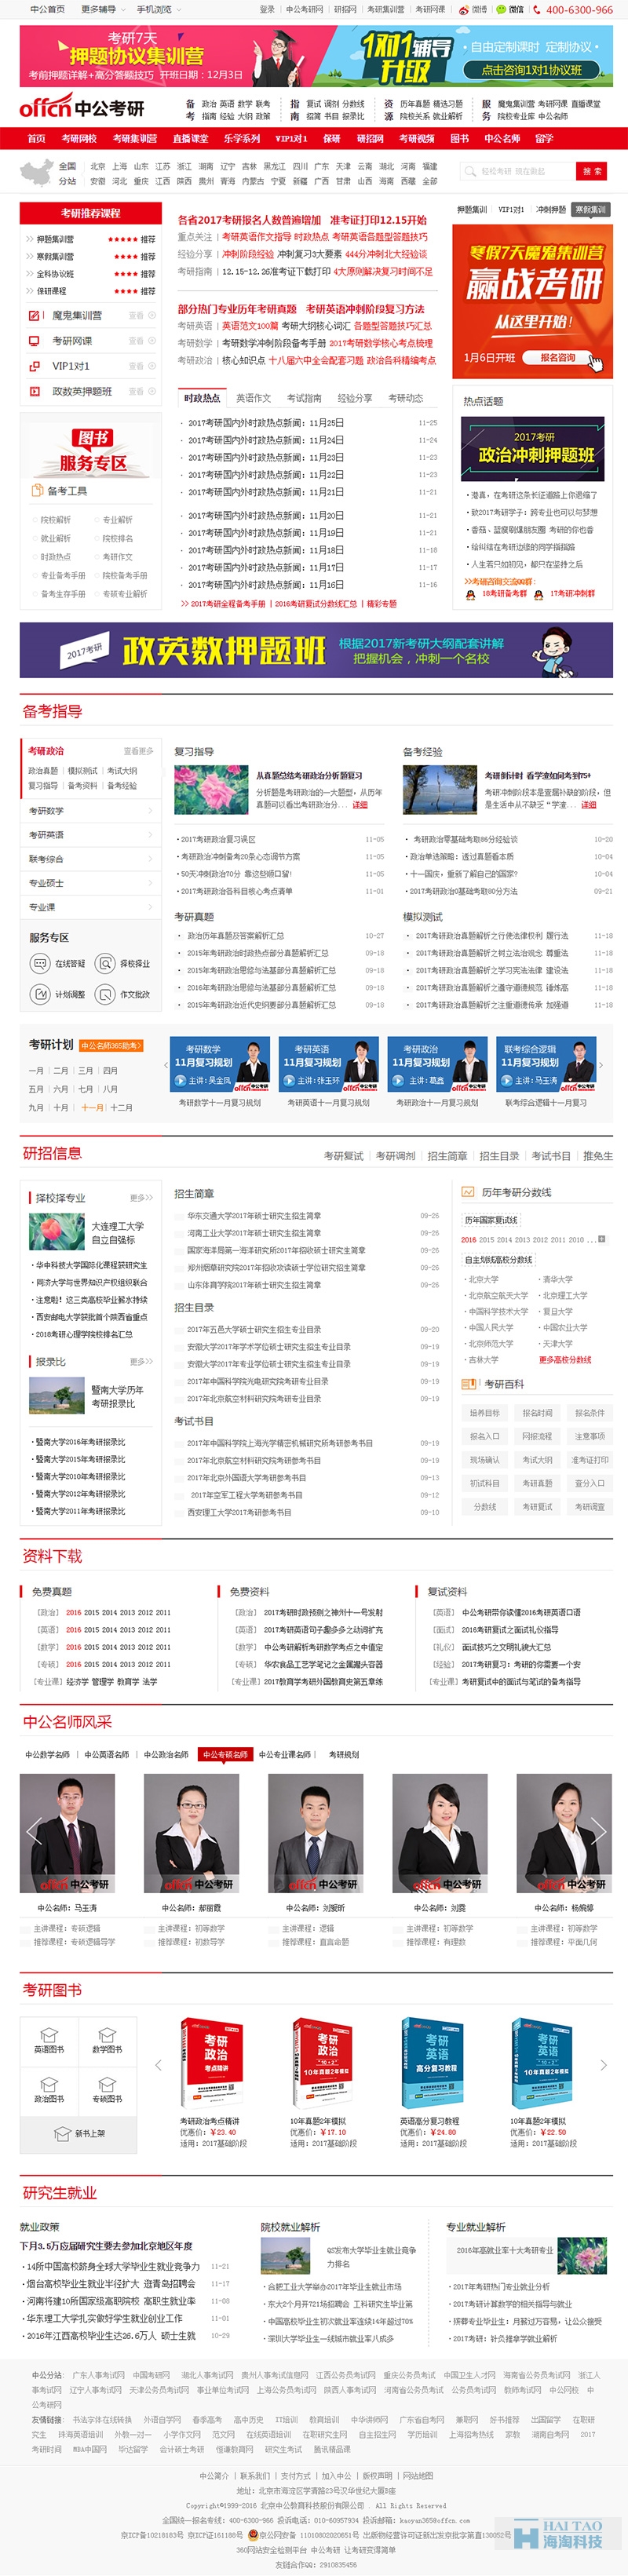Switch to the 考研调剂 tab in 研招信息
The image size is (628, 2576).
[395, 1156]
